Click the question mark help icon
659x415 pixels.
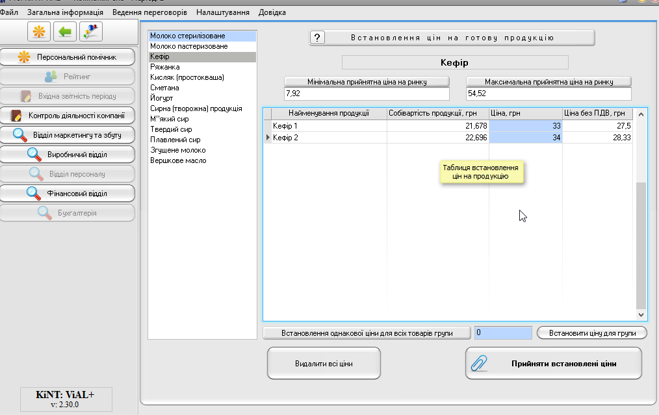pyautogui.click(x=317, y=38)
